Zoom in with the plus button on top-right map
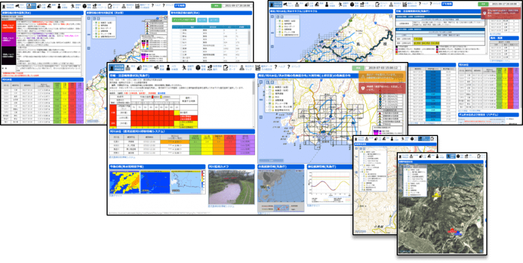The height and width of the screenshot is (263, 523). coord(272,17)
